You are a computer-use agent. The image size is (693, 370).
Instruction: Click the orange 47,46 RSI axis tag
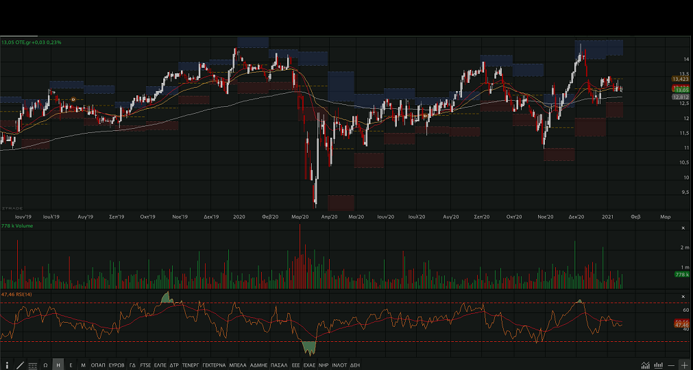point(682,325)
